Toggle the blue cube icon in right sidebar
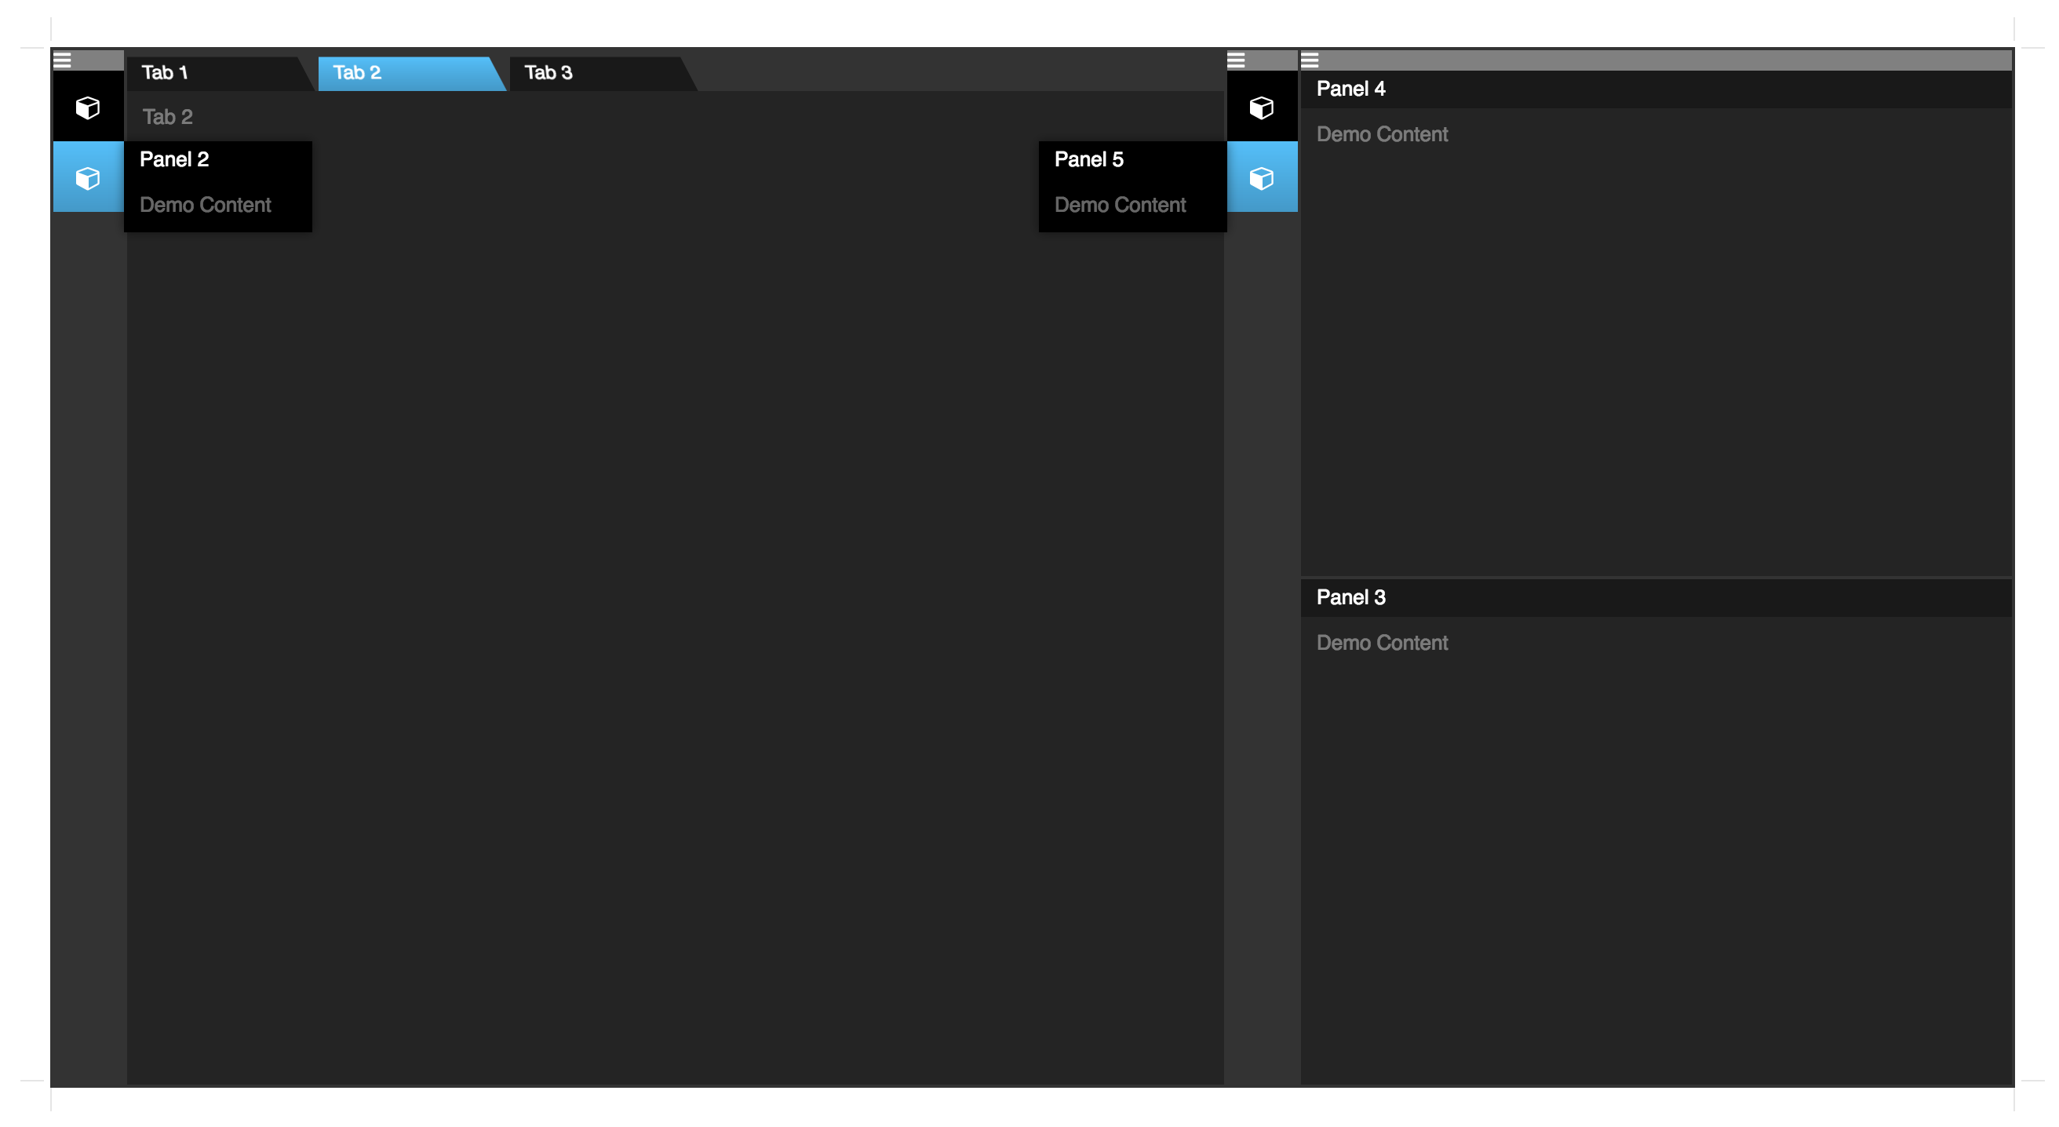This screenshot has width=2059, height=1127. click(x=1261, y=177)
